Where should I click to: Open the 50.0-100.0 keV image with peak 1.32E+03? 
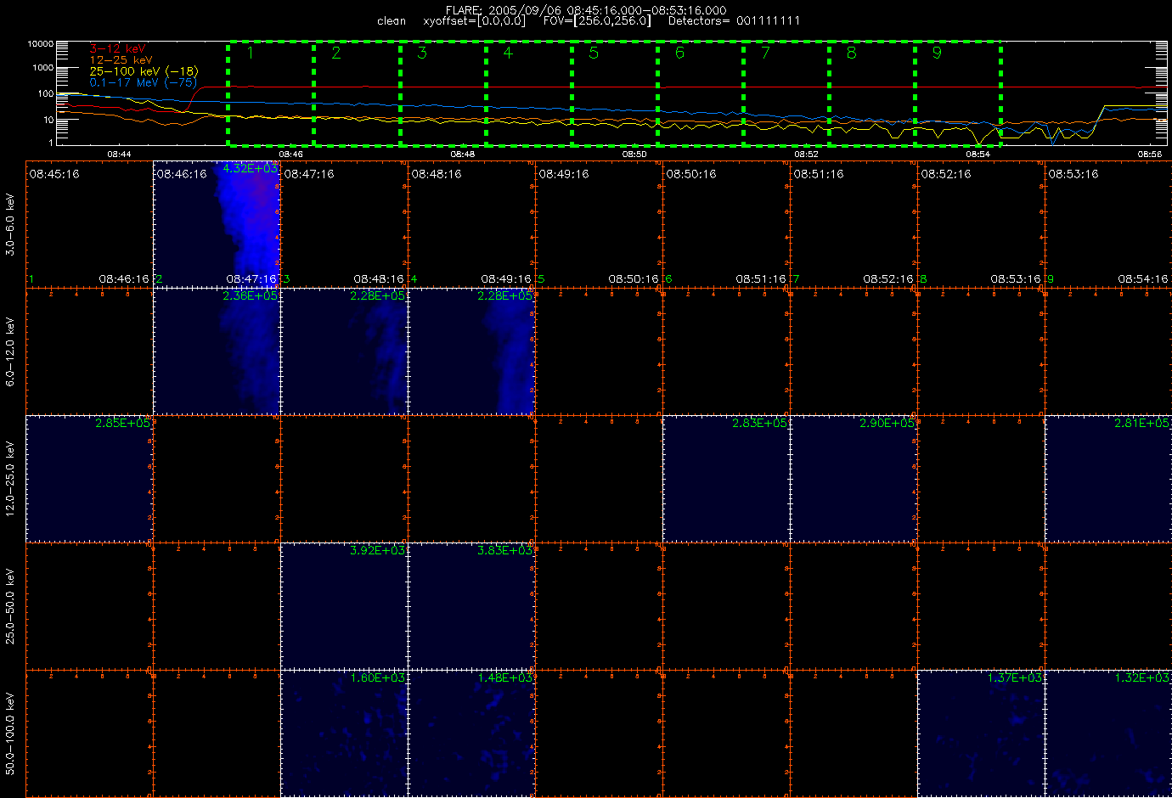1108,733
